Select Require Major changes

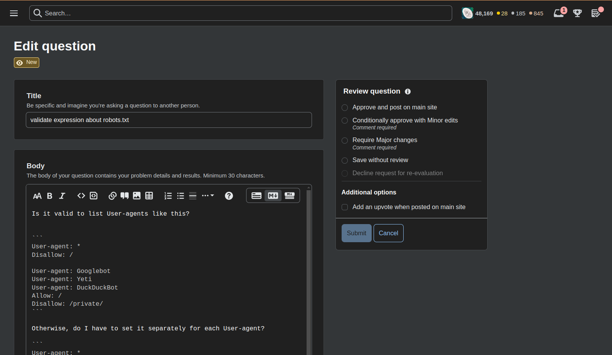[345, 141]
